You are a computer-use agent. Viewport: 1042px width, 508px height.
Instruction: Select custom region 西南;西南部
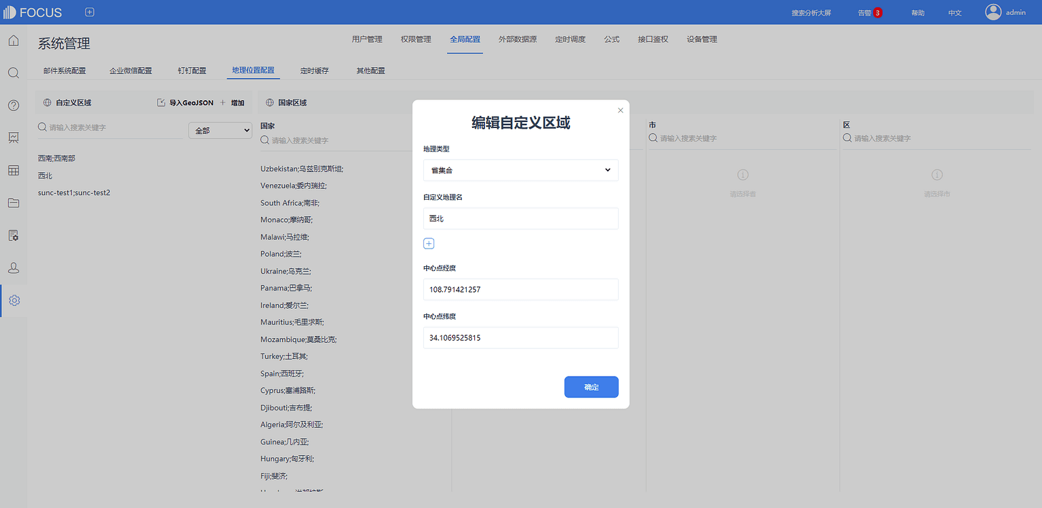click(x=57, y=158)
